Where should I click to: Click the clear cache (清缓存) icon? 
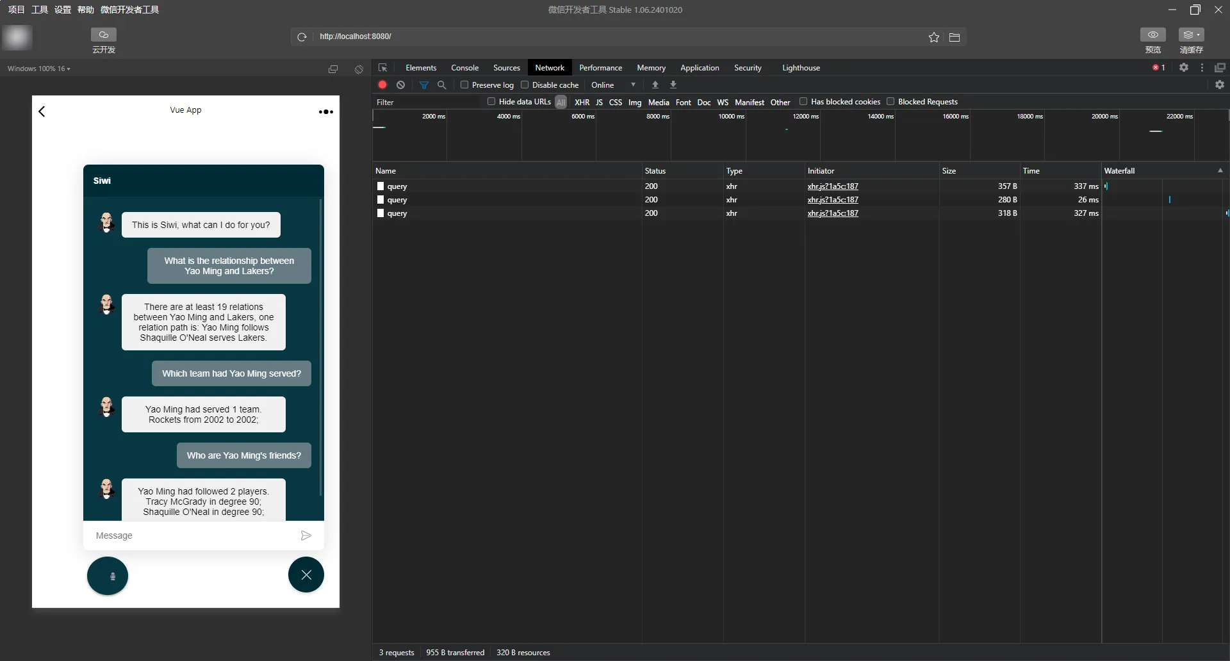1192,35
